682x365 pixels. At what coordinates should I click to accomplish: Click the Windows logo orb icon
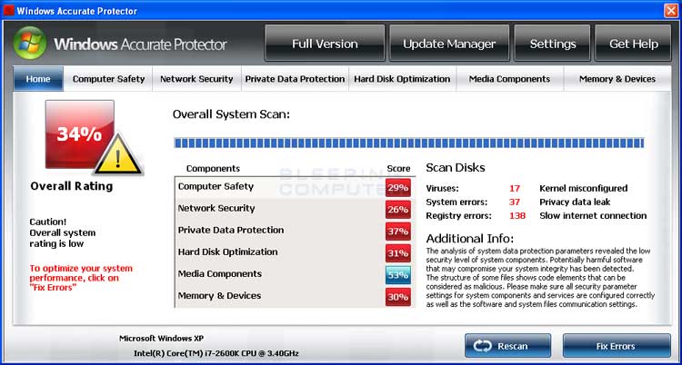tap(30, 43)
